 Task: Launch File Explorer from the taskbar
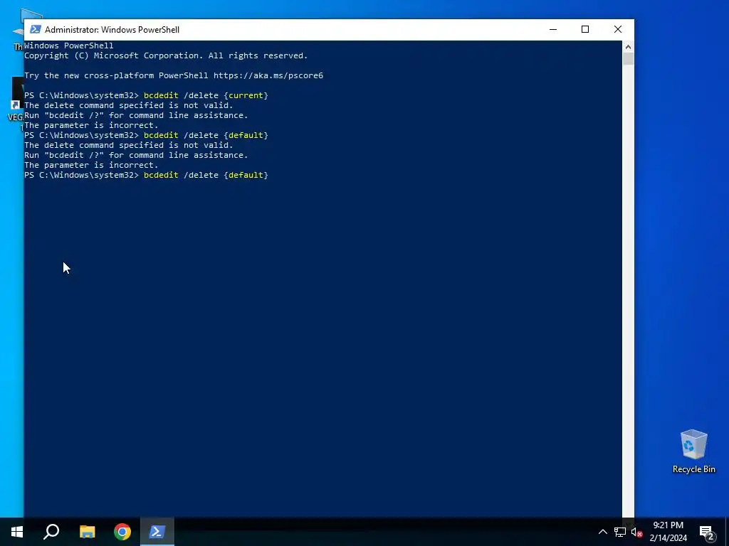[x=87, y=532]
